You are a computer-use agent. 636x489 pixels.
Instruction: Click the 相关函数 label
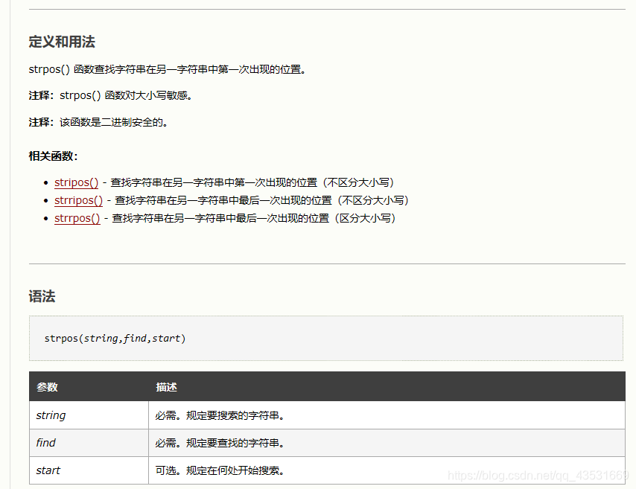point(53,156)
